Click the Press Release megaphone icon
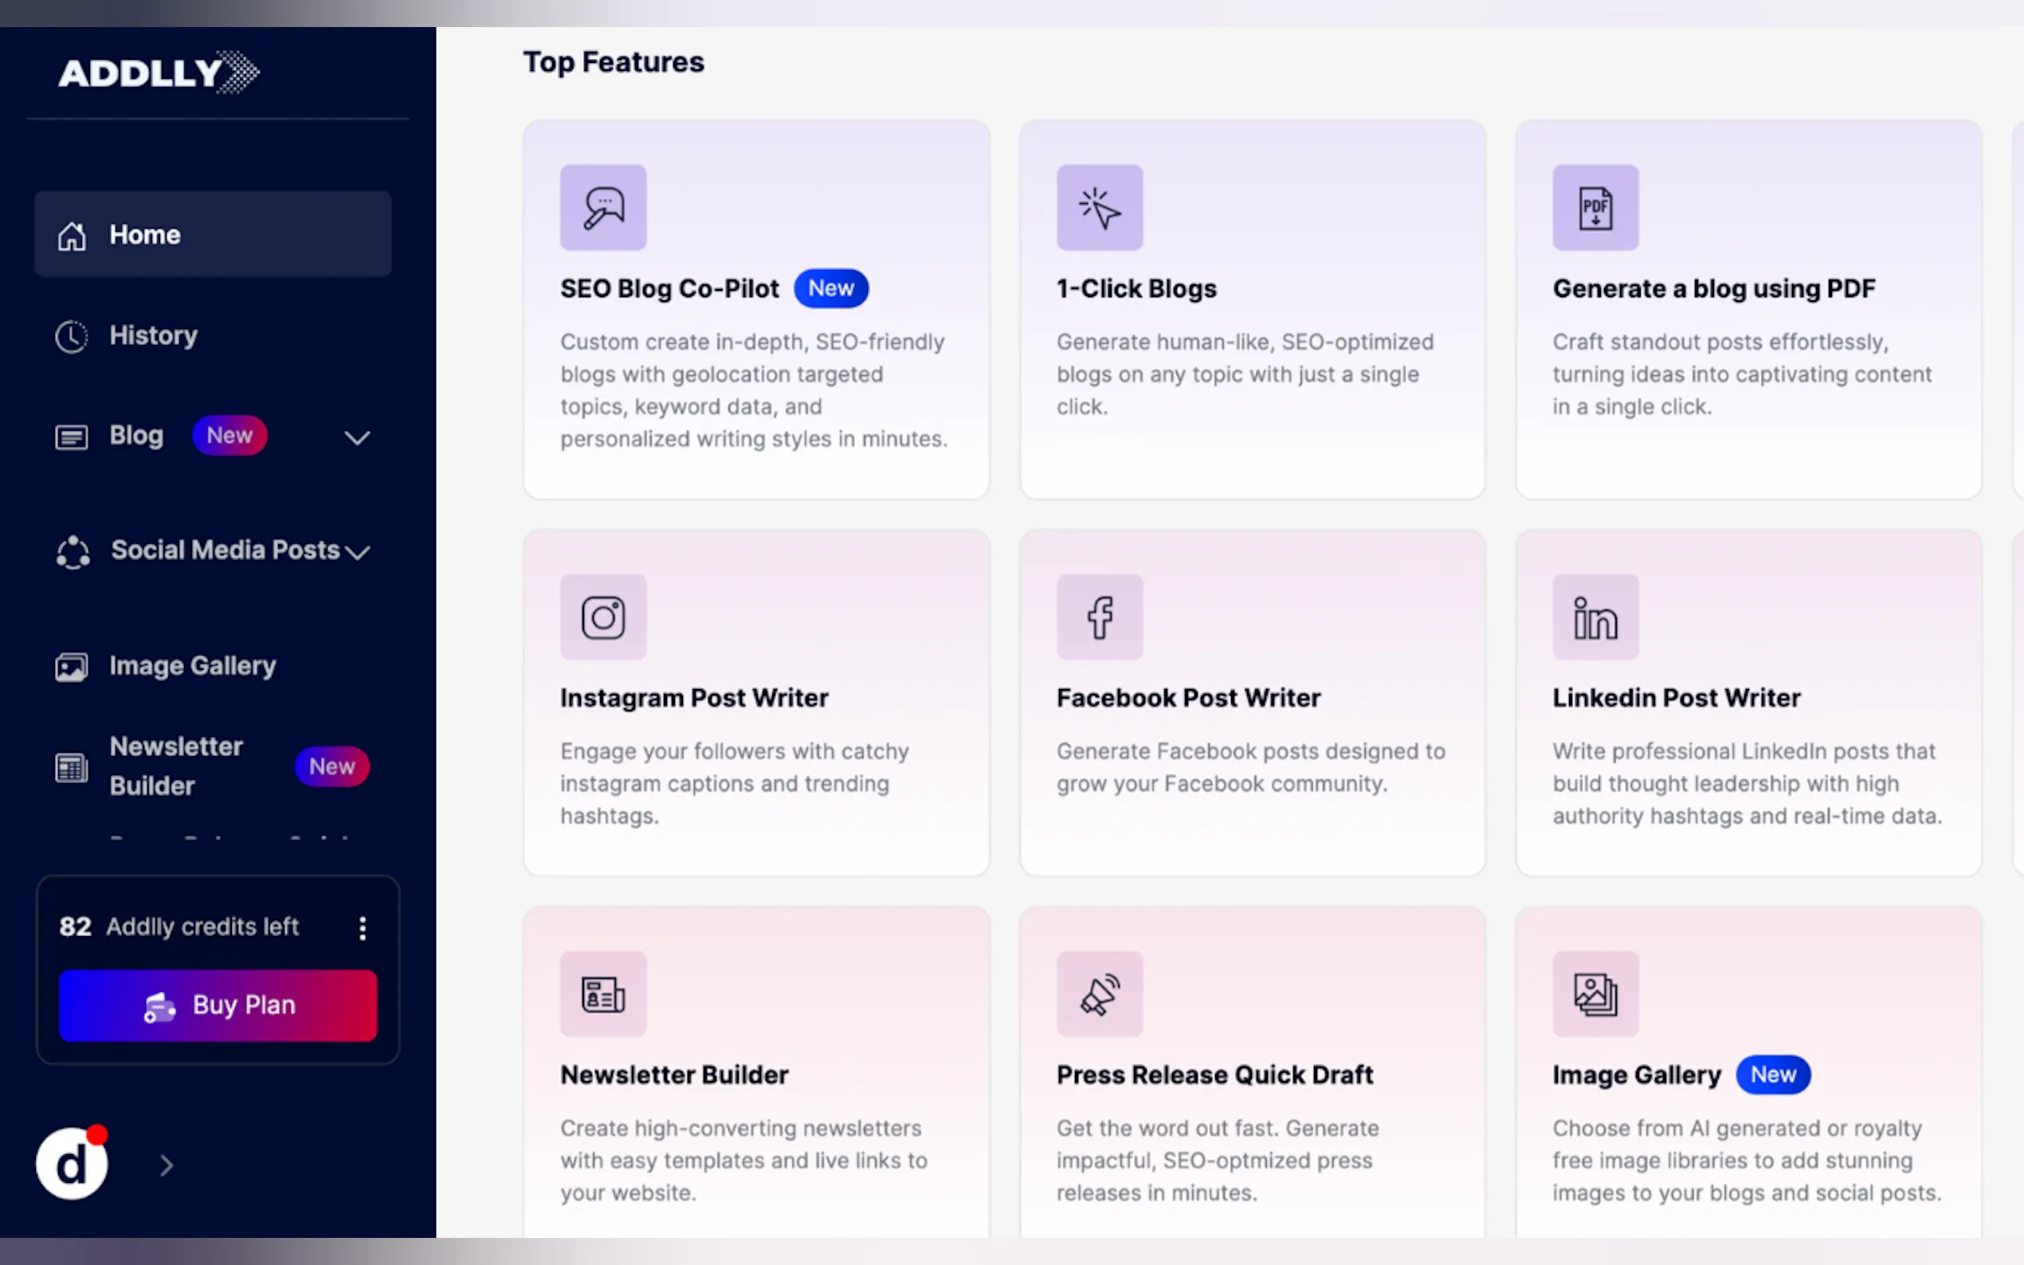2024x1265 pixels. pos(1100,994)
